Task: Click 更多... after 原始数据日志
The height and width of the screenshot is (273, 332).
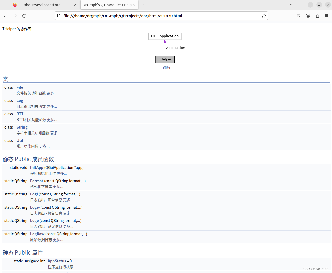Action: 58,240
